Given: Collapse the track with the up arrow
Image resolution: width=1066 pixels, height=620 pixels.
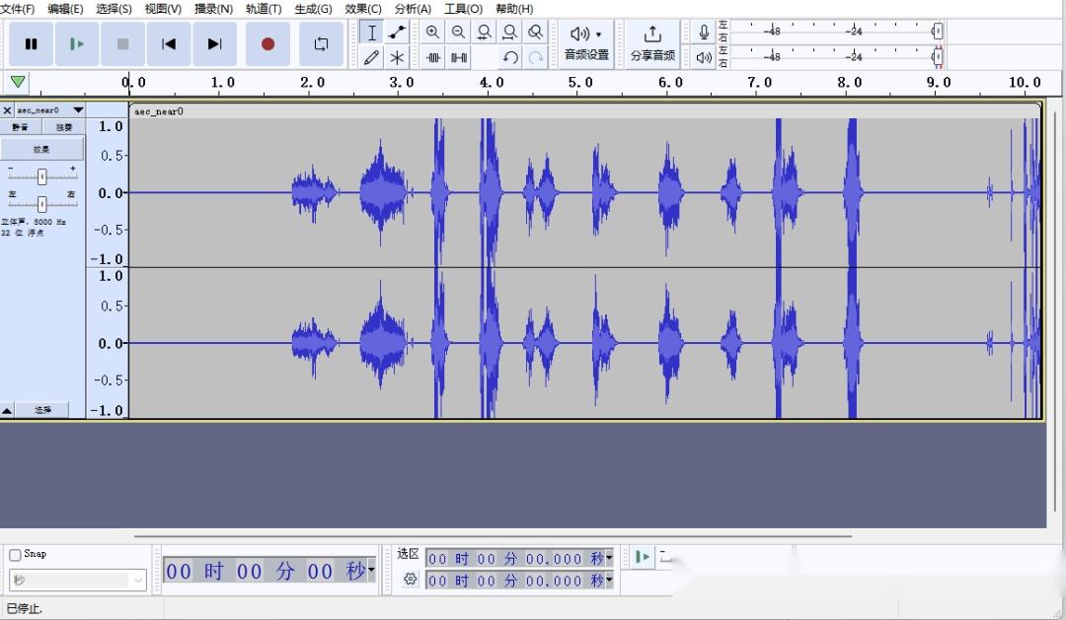Looking at the screenshot, I should pos(7,410).
